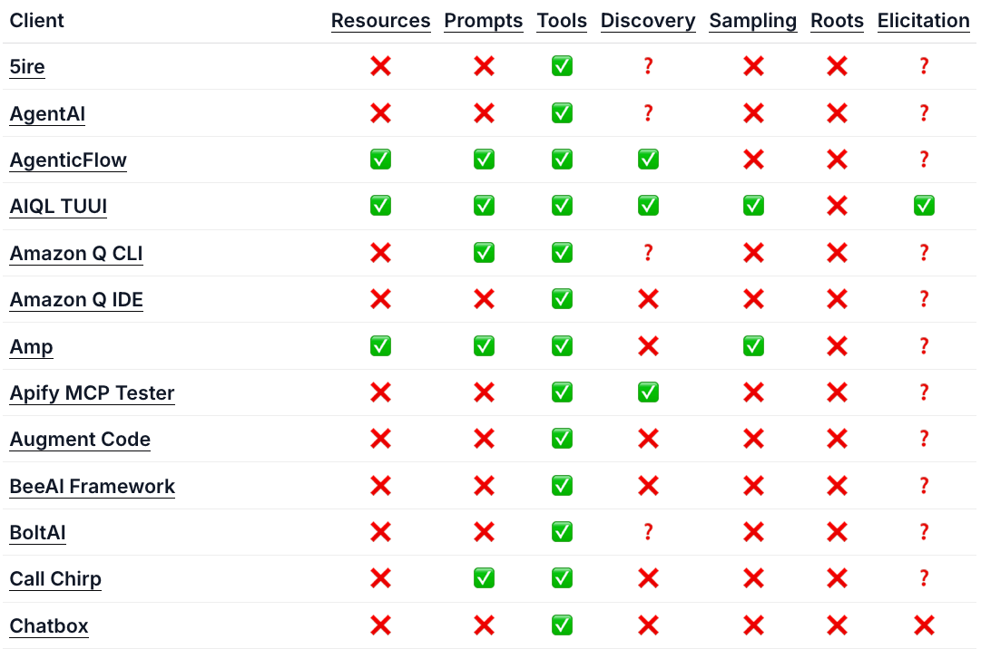The width and height of the screenshot is (981, 649).
Task: Open the AgentAI client link
Action: coord(47,113)
